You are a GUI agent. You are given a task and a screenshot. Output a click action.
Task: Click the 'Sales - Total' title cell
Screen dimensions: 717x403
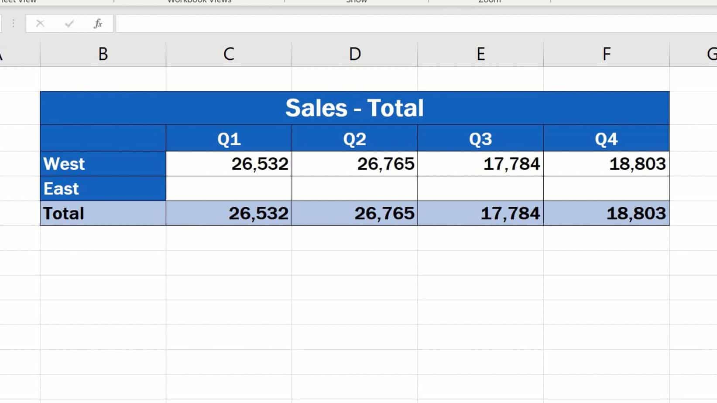[x=354, y=107]
